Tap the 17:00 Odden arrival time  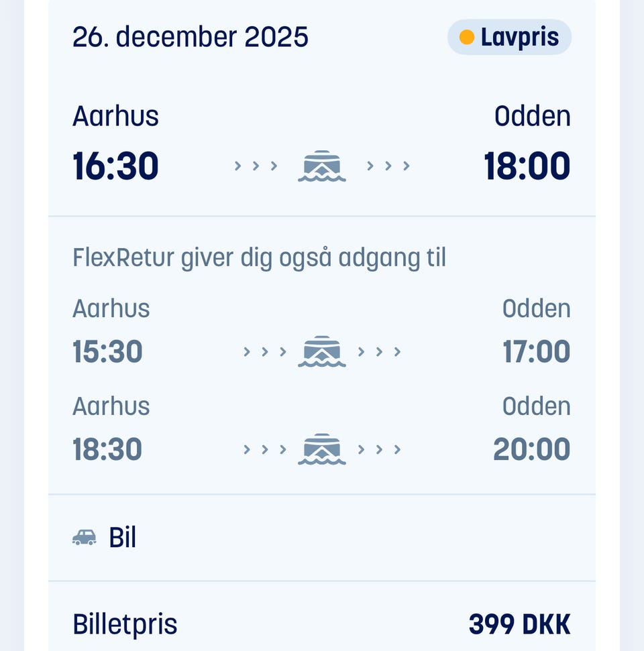click(537, 351)
